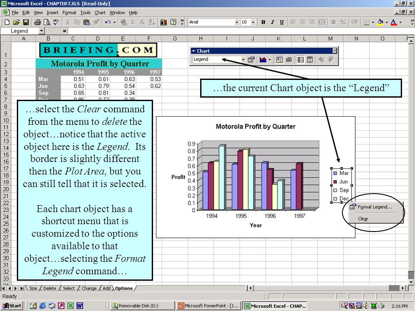Launch the Chart Wizard icon
Image resolution: width=415 pixels, height=311 pixels.
tap(163, 22)
